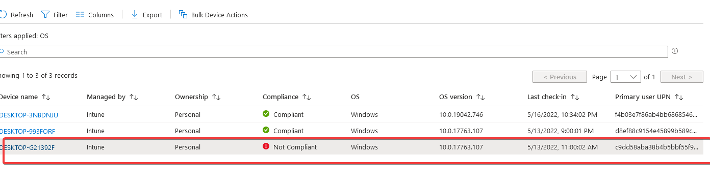This screenshot has width=710, height=185.
Task: Sort by Managed by column arrows
Action: pyautogui.click(x=134, y=97)
